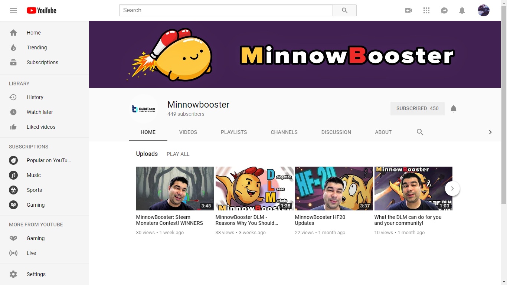Open Liked videos in the sidebar
Image resolution: width=507 pixels, height=285 pixels.
pyautogui.click(x=45, y=127)
